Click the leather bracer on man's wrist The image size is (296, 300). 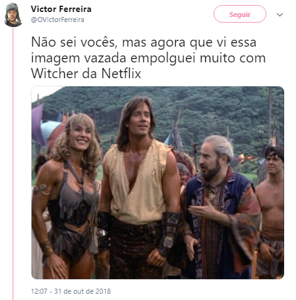(169, 232)
